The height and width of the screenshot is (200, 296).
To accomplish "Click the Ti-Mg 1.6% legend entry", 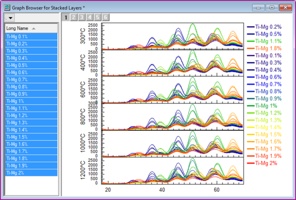I will (264, 142).
